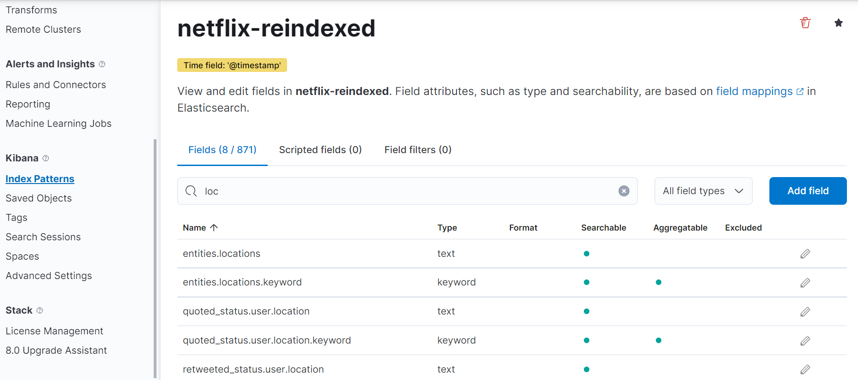Switch to Scripted fields tab
Image resolution: width=858 pixels, height=380 pixels.
[x=320, y=150]
